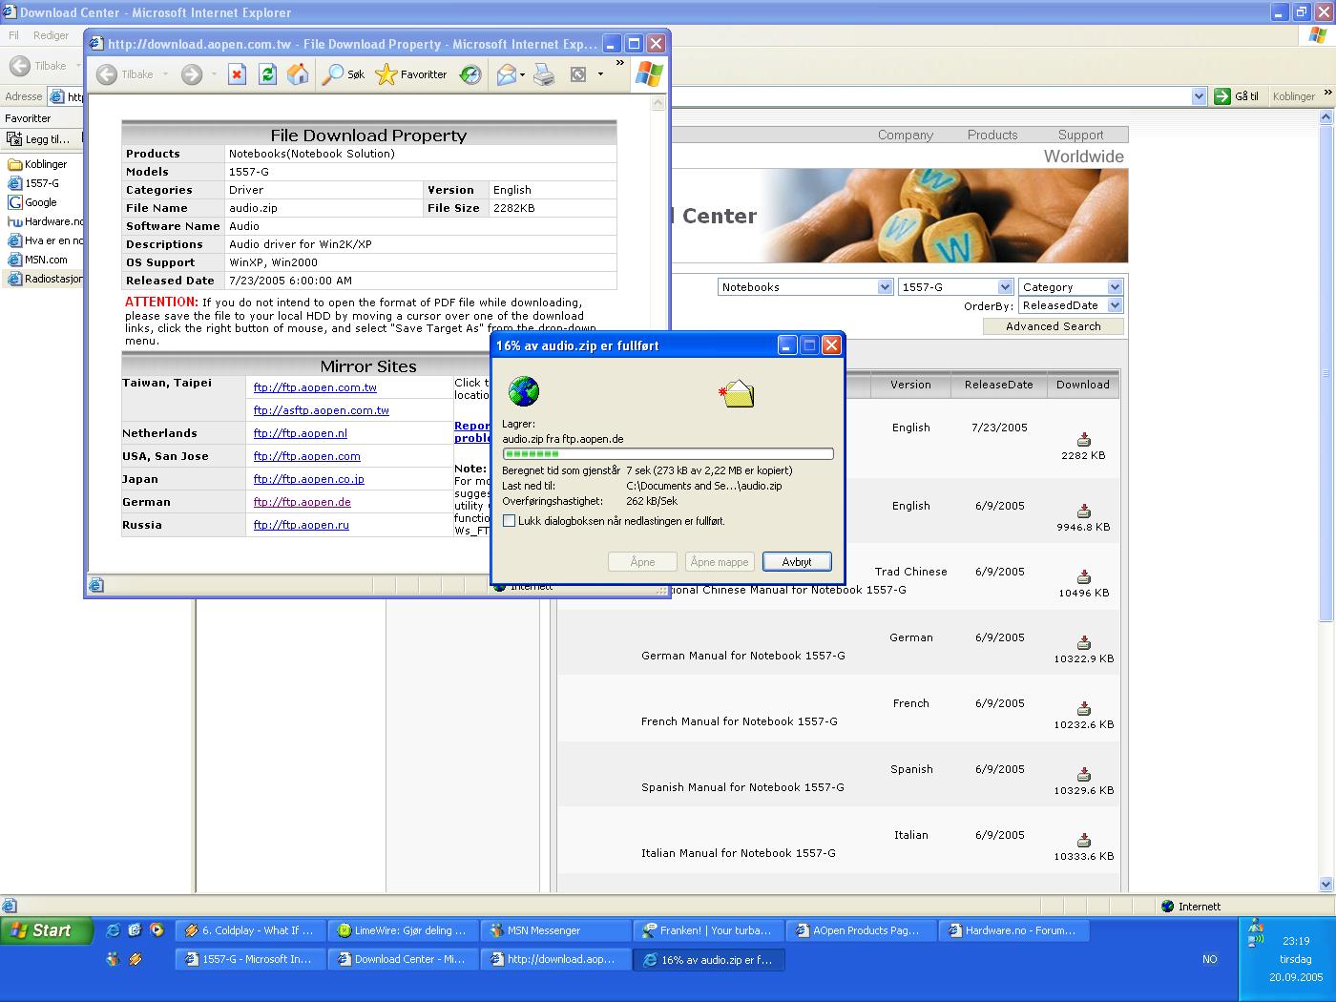This screenshot has width=1336, height=1002.
Task: Expand toolbar overflow chevron in popup window
Action: pos(619,64)
